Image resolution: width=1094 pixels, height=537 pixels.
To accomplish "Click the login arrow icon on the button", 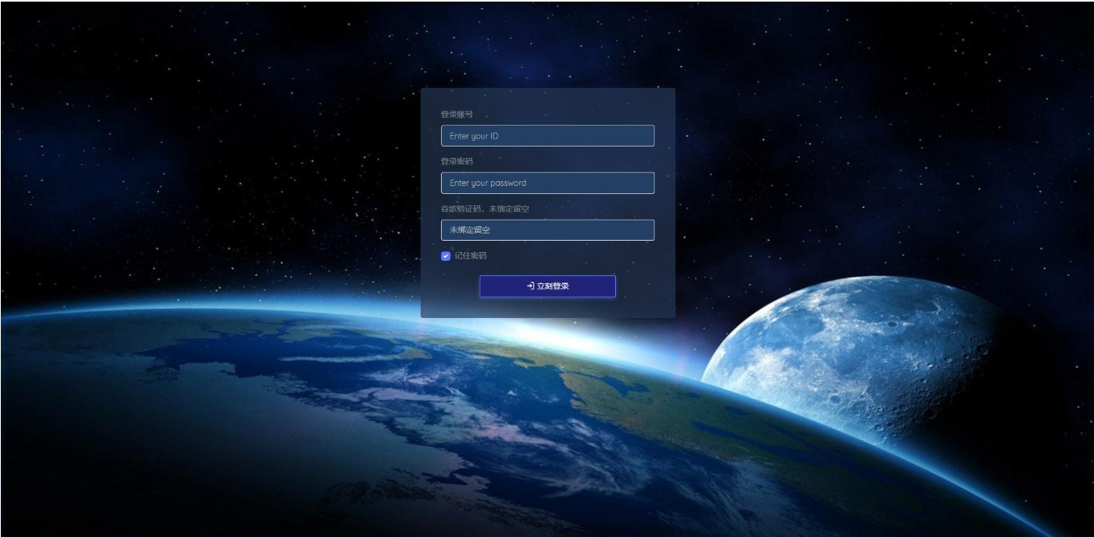I will point(530,286).
